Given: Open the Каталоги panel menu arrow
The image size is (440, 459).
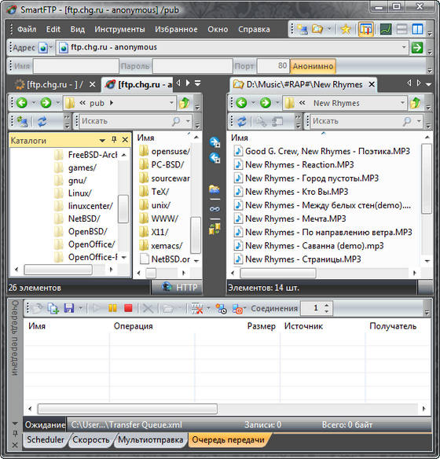Looking at the screenshot, I should (102, 141).
